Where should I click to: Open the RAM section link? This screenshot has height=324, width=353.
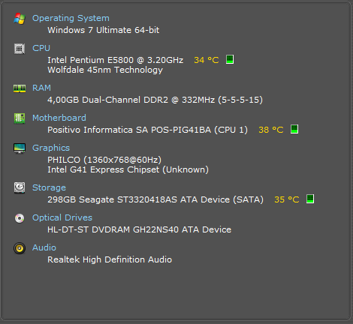pyautogui.click(x=41, y=88)
